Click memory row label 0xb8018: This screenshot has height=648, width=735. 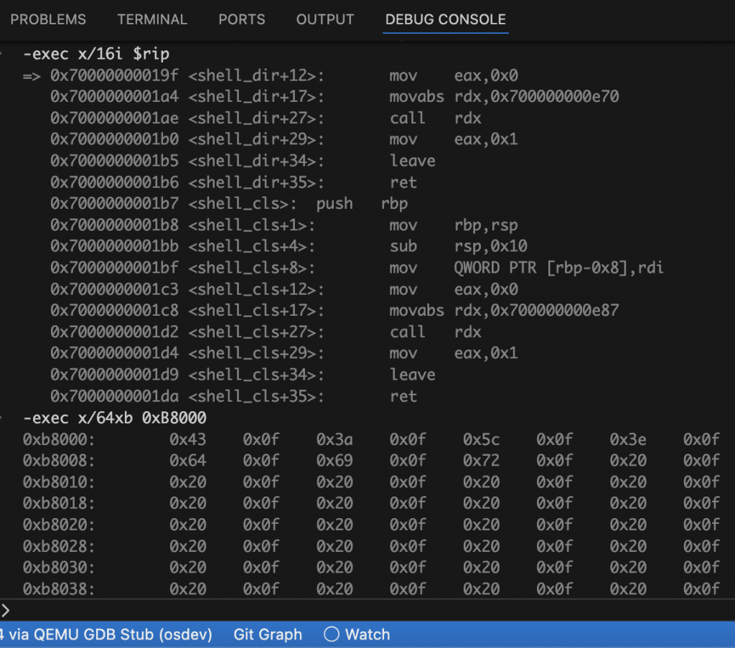[x=59, y=503]
